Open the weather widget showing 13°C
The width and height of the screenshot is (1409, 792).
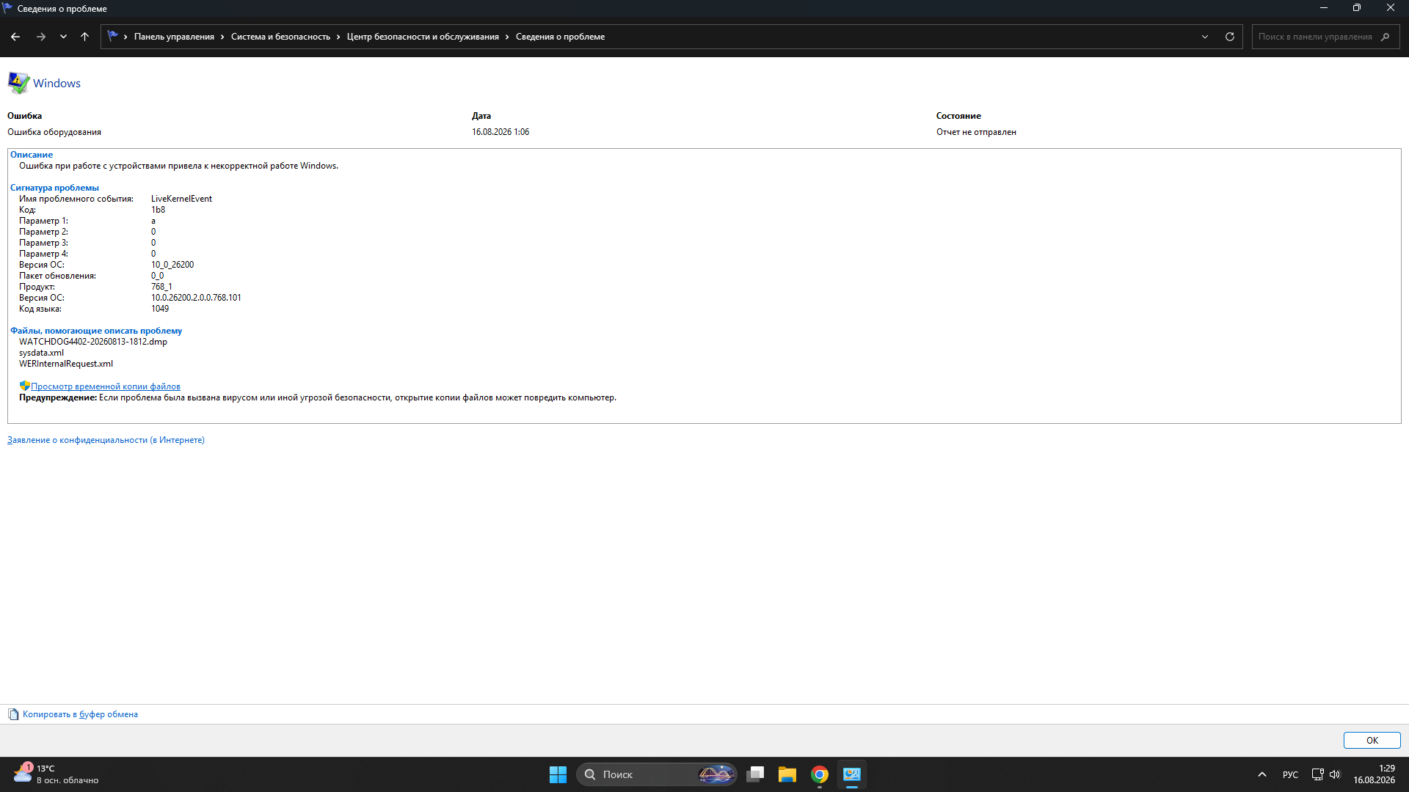click(x=57, y=774)
